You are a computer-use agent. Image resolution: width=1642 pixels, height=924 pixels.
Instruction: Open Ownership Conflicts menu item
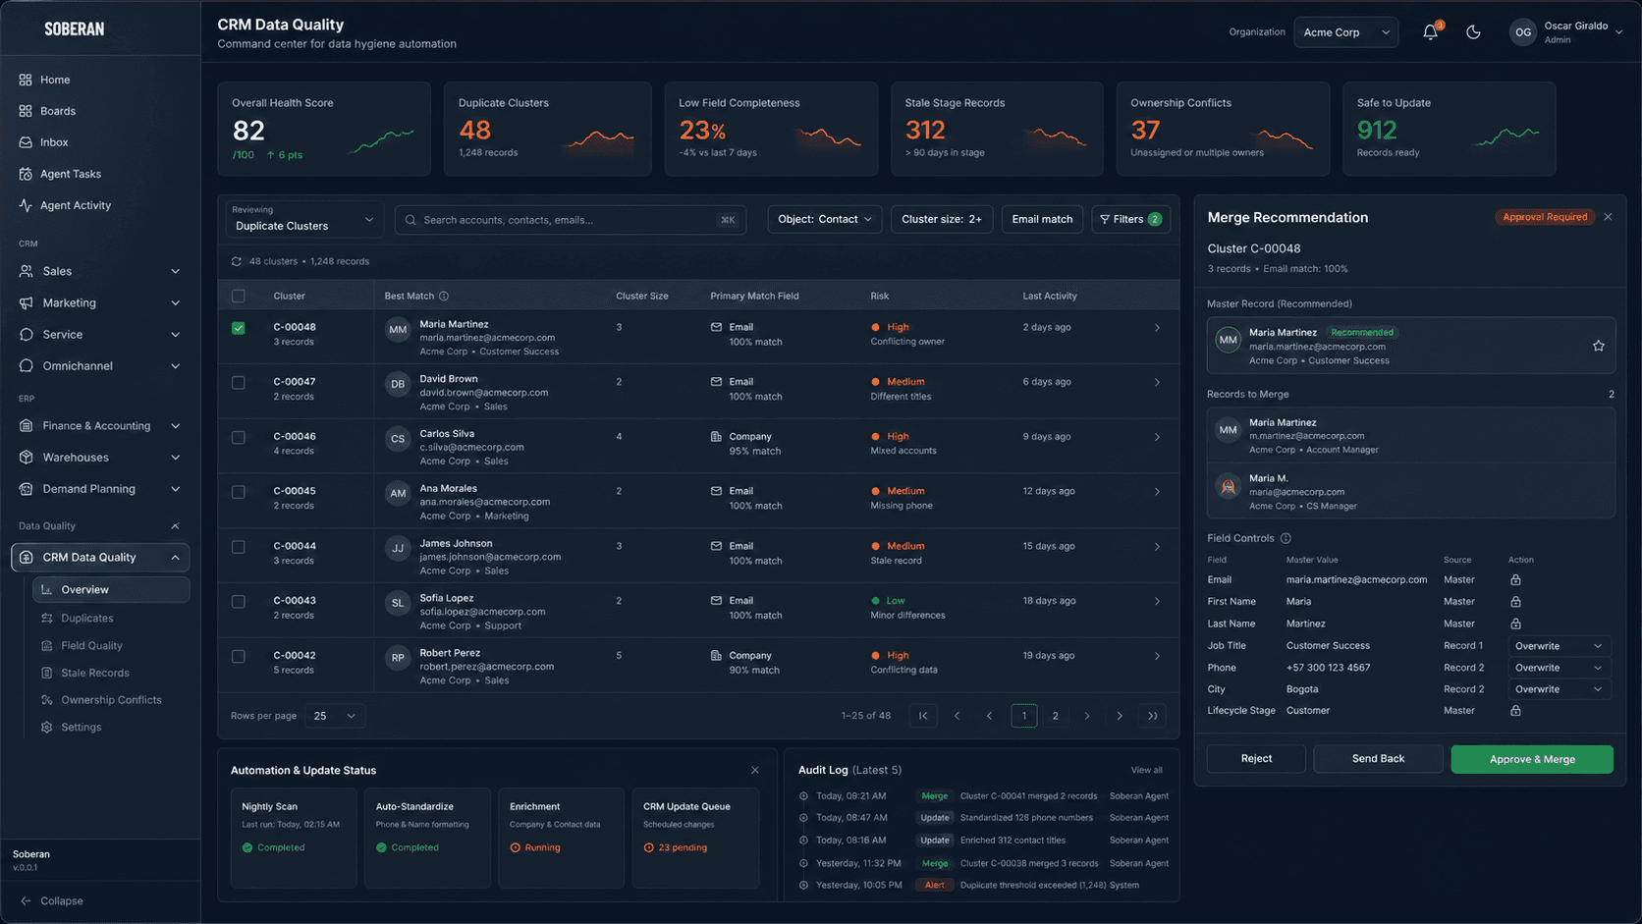coord(111,700)
